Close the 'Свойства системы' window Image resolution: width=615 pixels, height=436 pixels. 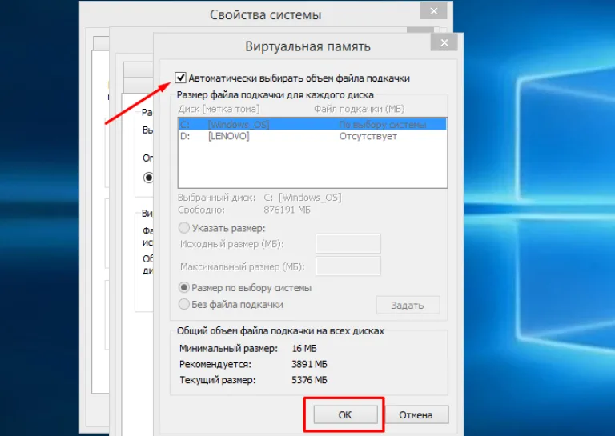coord(433,11)
